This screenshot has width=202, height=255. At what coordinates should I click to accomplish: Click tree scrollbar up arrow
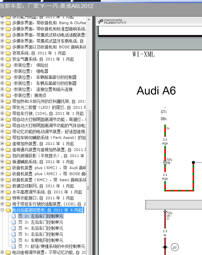click(x=89, y=19)
